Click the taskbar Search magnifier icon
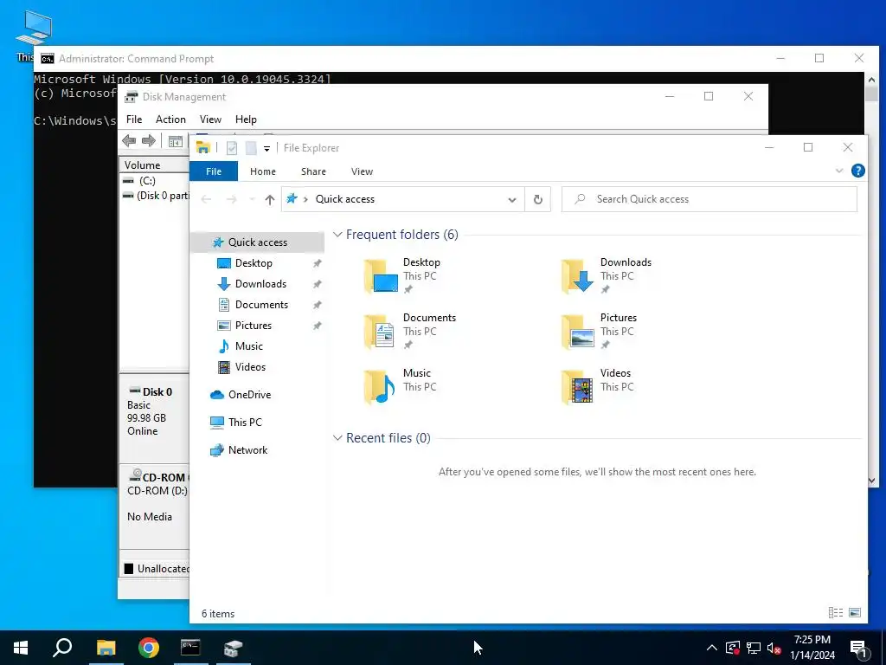Screen dimensions: 886x665 pyautogui.click(x=62, y=648)
